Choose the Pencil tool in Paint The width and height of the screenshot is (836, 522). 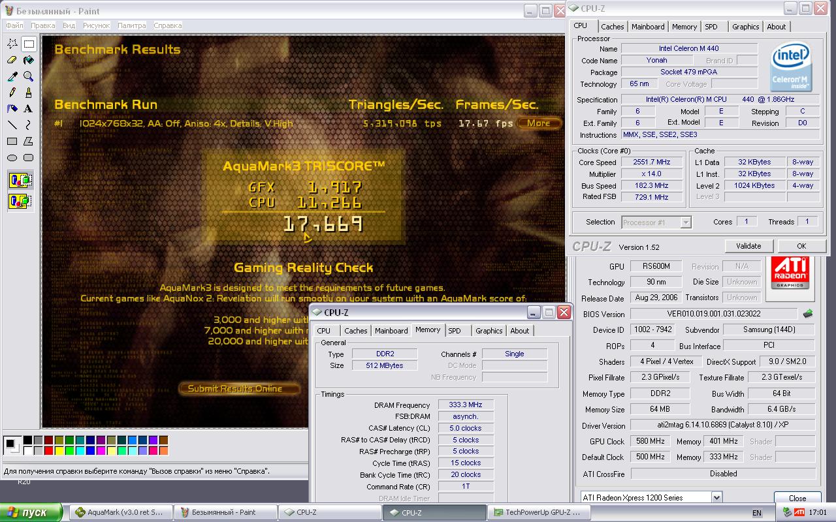point(12,93)
